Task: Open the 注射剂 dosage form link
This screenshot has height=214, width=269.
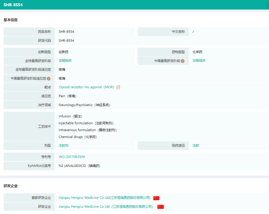Action: tap(63, 145)
